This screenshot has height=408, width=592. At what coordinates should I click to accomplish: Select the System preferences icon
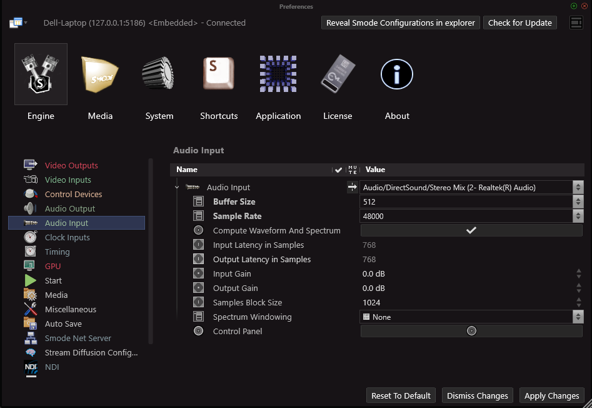(x=159, y=74)
